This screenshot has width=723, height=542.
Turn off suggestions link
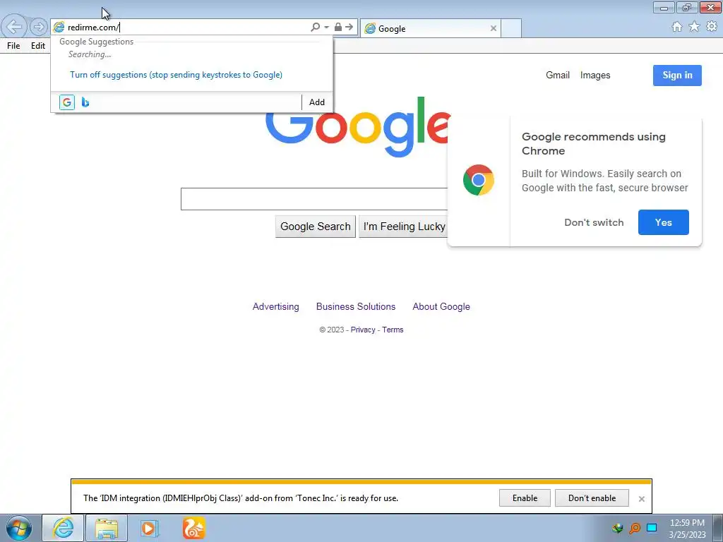[x=176, y=75]
